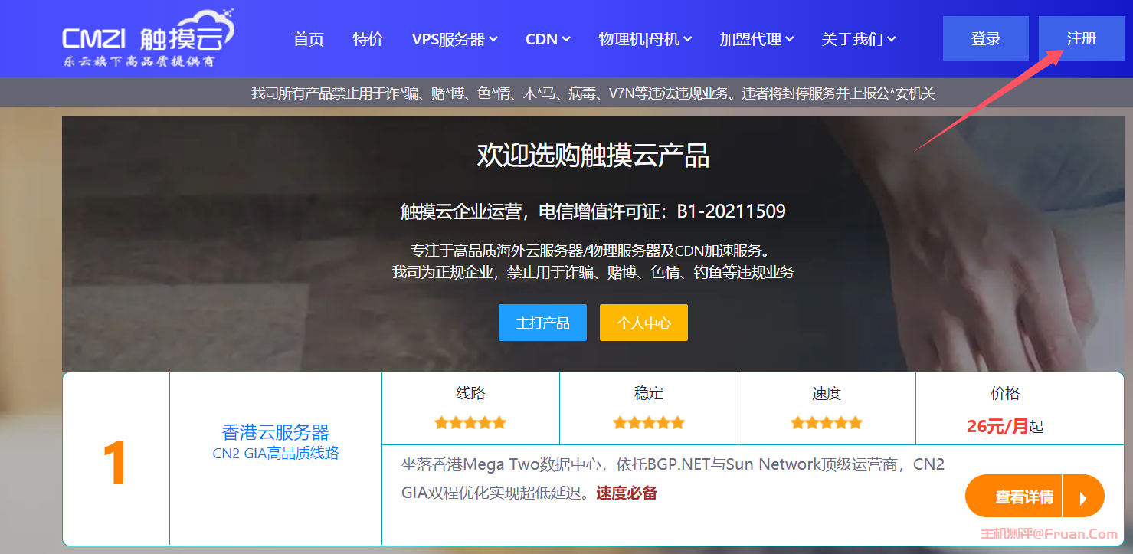The image size is (1133, 554).
Task: Click the 登录 button
Action: pos(986,38)
